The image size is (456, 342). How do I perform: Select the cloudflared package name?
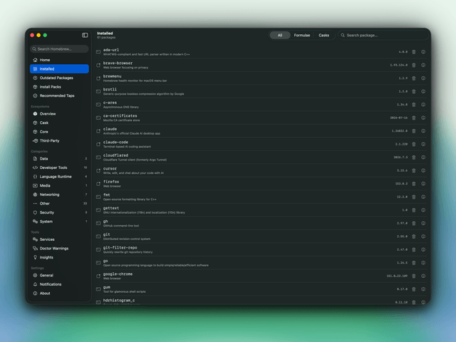[115, 155]
